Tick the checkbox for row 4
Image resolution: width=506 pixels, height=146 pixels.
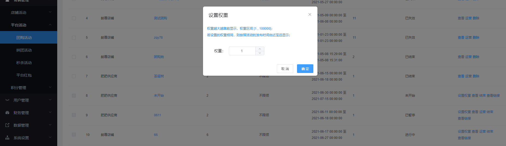(x=74, y=18)
